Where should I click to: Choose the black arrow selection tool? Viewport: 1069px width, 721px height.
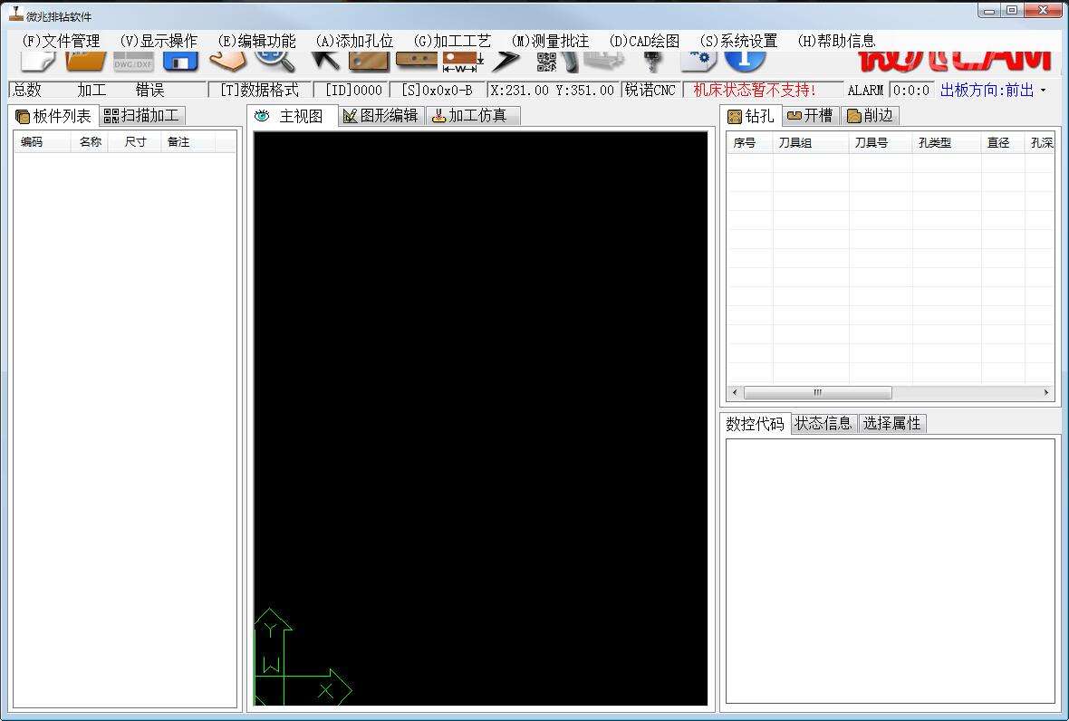[324, 61]
